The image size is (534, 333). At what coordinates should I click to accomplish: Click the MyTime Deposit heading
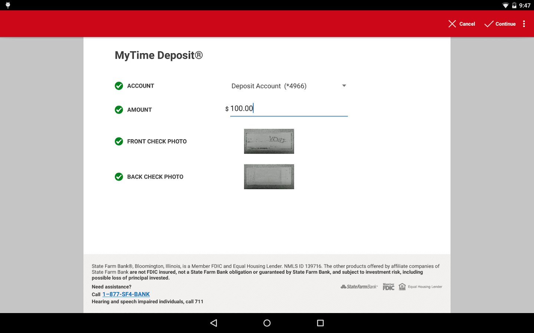coord(158,55)
